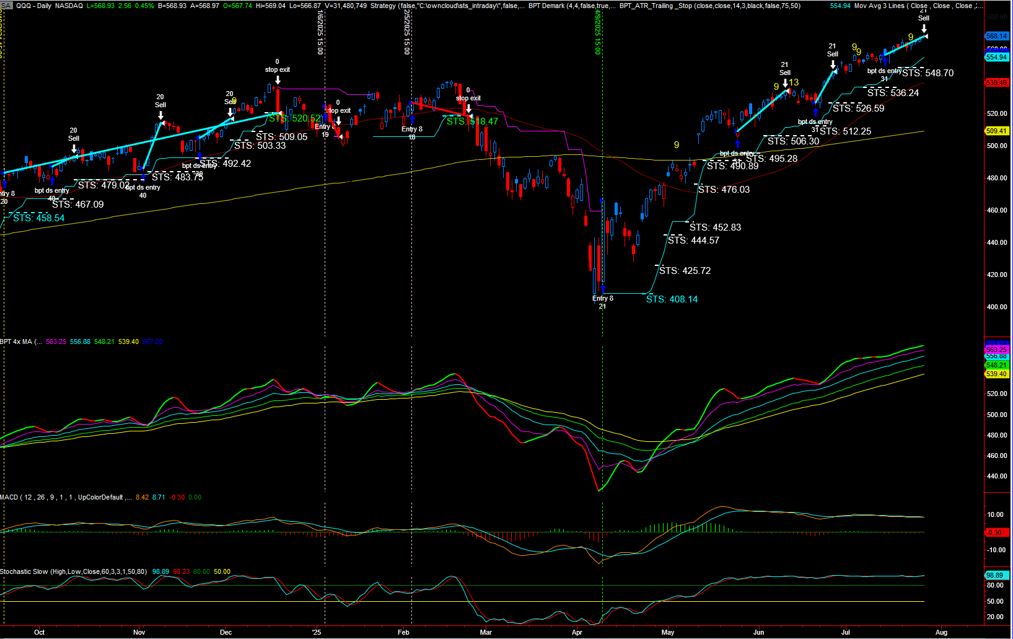
Task: Click the yellow 9 Demark count in early May
Action: (x=677, y=145)
